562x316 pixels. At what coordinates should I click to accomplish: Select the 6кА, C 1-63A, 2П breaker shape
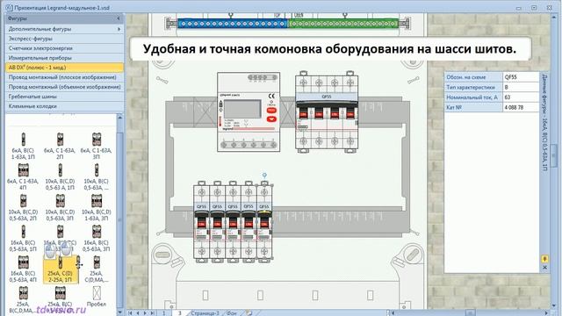tap(60, 146)
